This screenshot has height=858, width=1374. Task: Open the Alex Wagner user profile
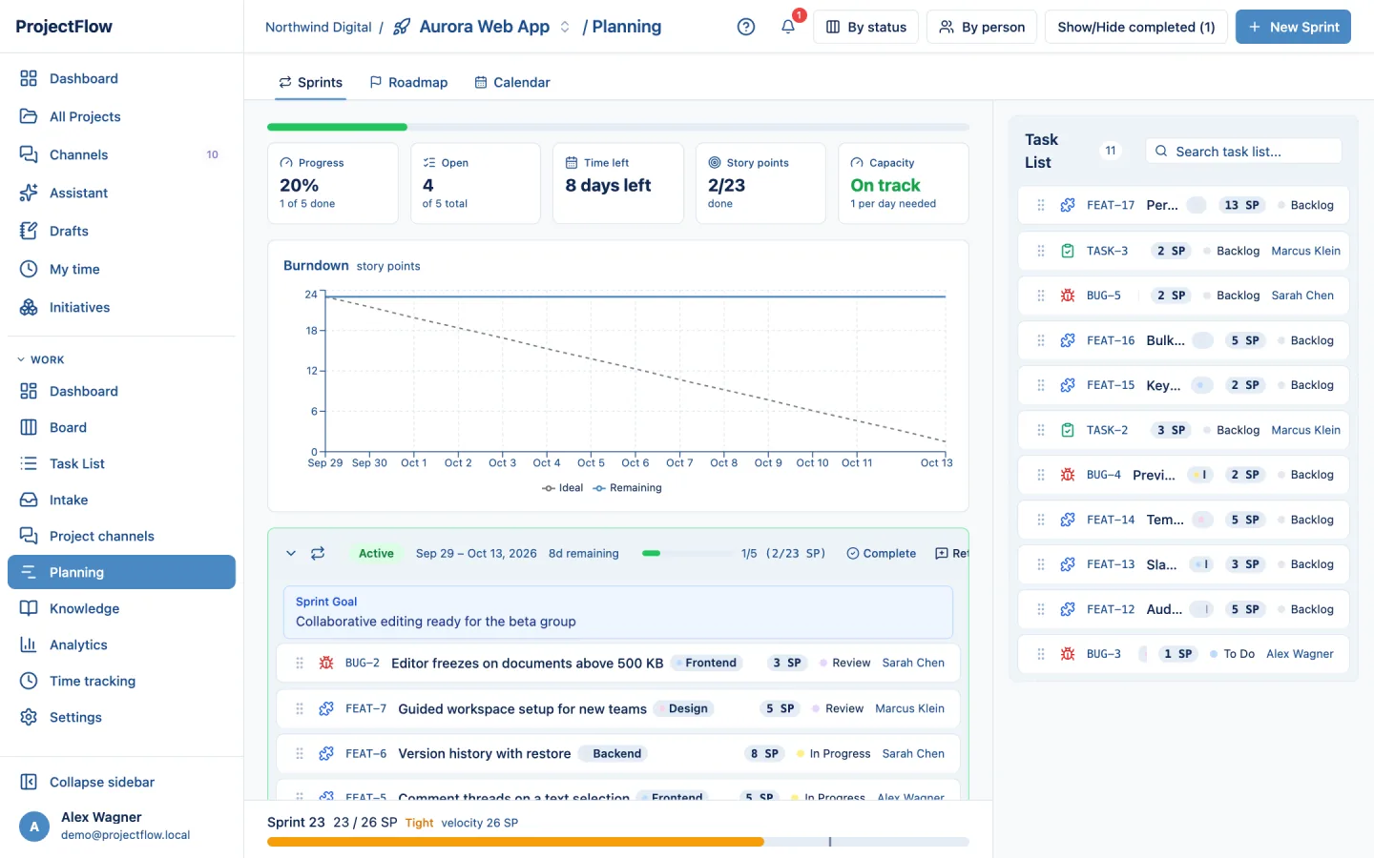pyautogui.click(x=121, y=826)
